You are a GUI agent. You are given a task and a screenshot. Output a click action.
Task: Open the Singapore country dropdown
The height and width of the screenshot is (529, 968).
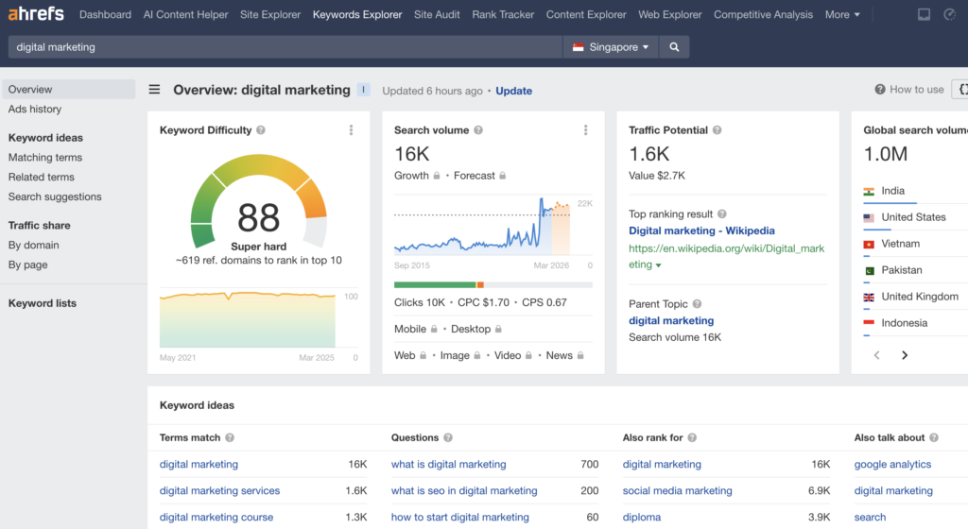(x=612, y=47)
